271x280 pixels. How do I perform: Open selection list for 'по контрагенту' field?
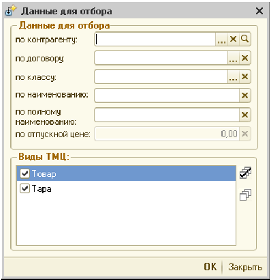tap(221, 39)
